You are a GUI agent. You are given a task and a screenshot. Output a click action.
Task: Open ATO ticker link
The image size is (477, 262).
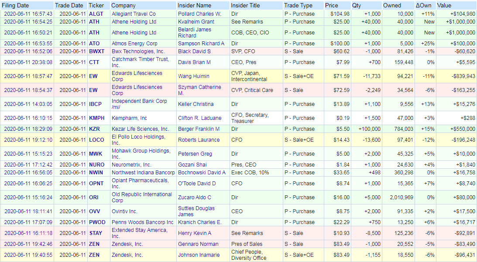click(x=94, y=44)
